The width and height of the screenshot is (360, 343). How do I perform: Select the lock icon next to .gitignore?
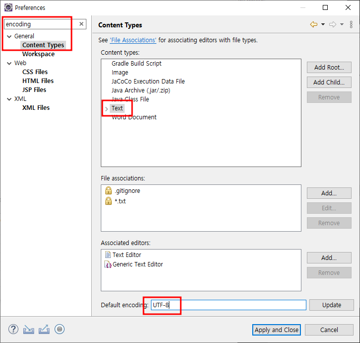[108, 190]
